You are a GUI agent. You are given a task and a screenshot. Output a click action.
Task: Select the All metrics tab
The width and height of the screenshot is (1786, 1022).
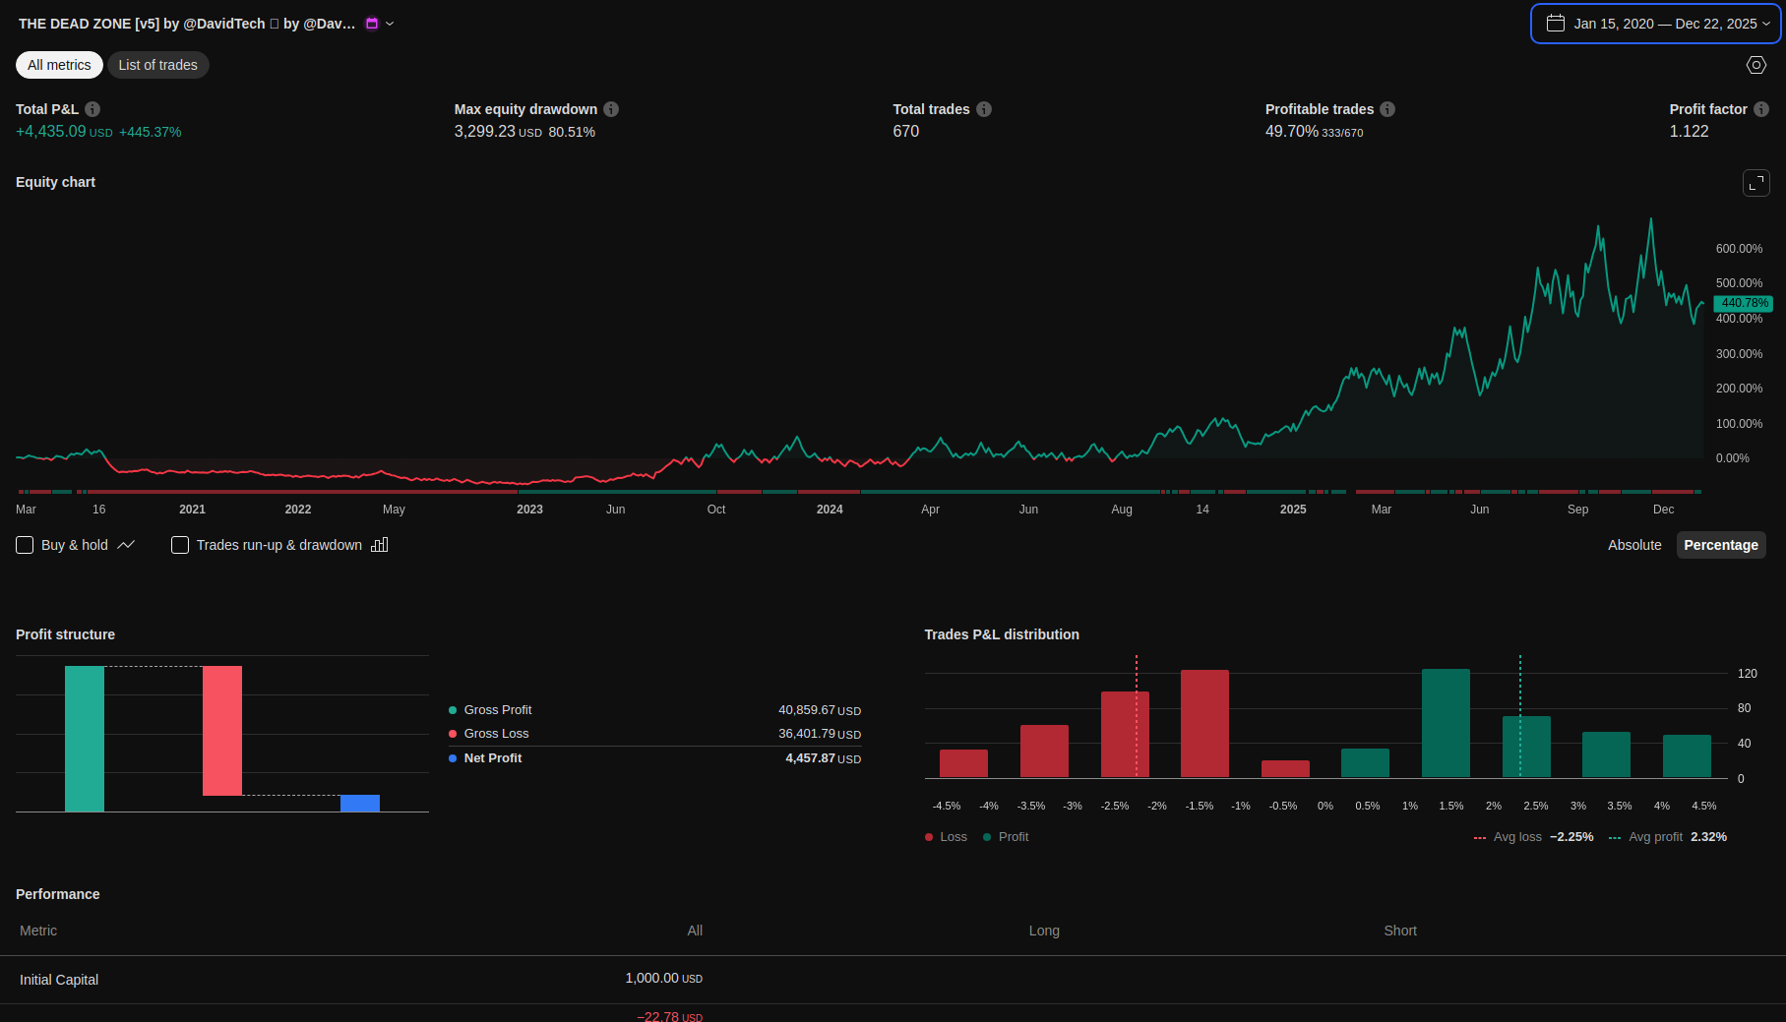(59, 65)
